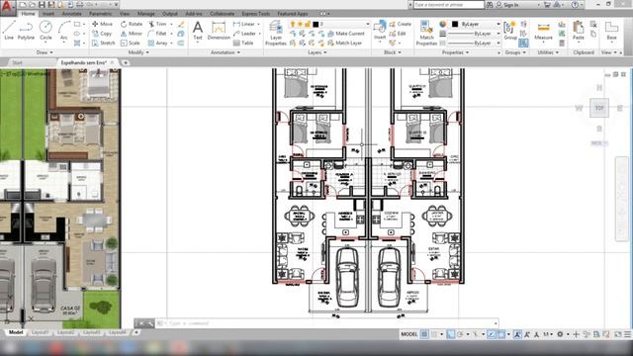Click the Plot printer icon in quick access toolbar
Image resolution: width=633 pixels, height=356 pixels.
[80, 5]
